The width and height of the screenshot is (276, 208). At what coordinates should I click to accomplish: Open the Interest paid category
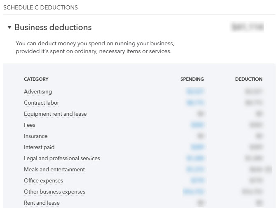[x=39, y=147]
